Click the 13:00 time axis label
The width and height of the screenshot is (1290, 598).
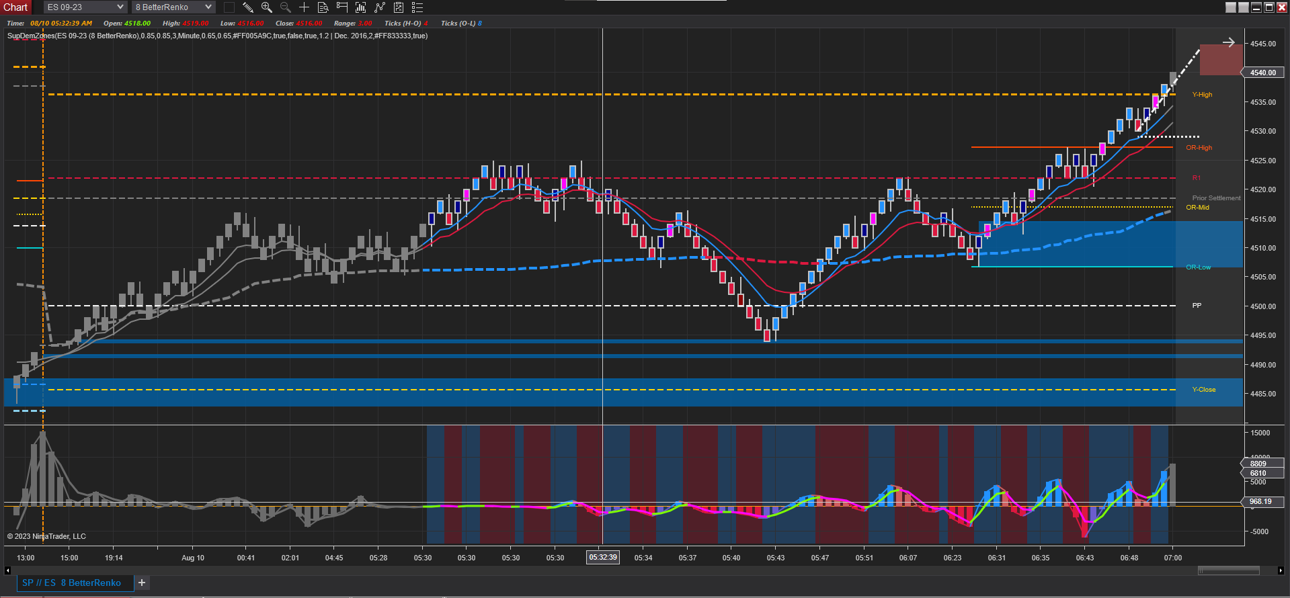click(x=26, y=558)
